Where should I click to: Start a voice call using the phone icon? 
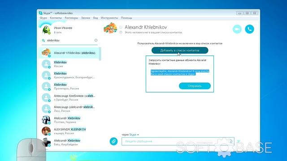point(249,29)
